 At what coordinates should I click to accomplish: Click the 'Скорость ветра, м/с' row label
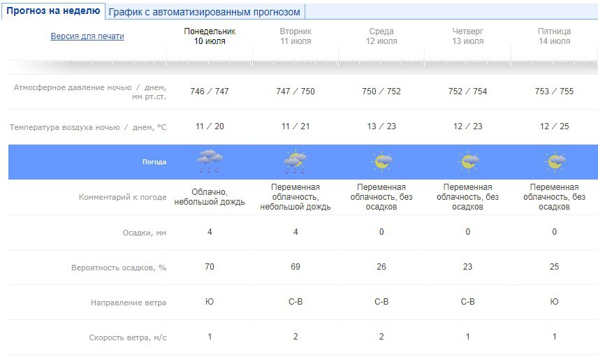coord(128,337)
